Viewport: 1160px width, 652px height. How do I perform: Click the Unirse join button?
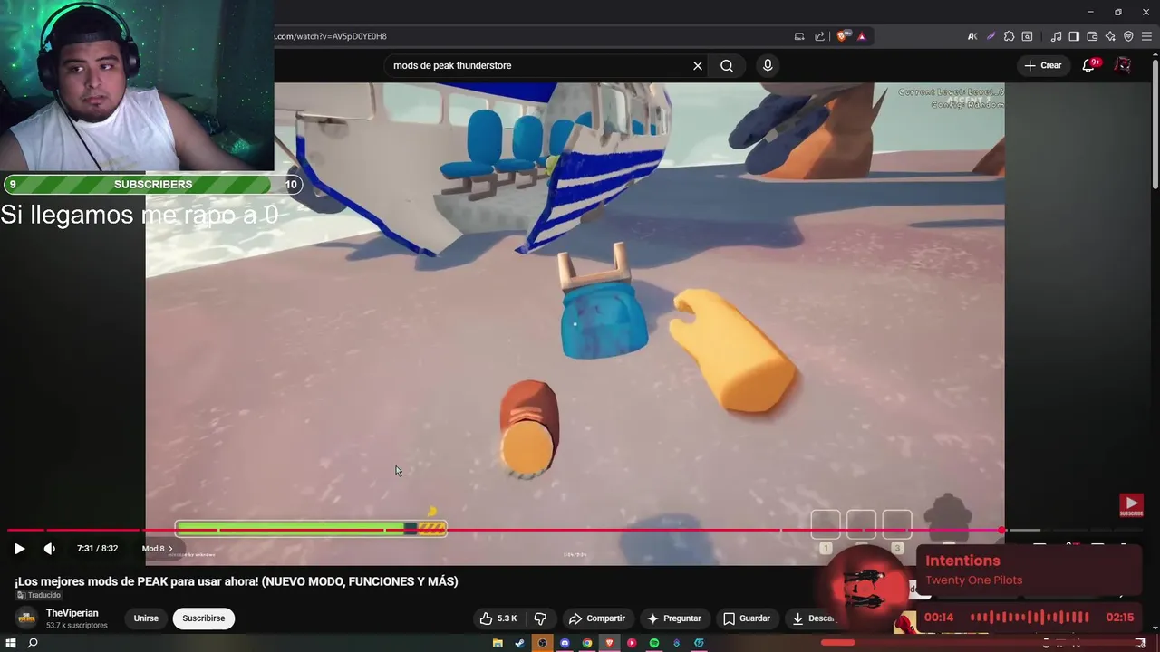coord(146,618)
